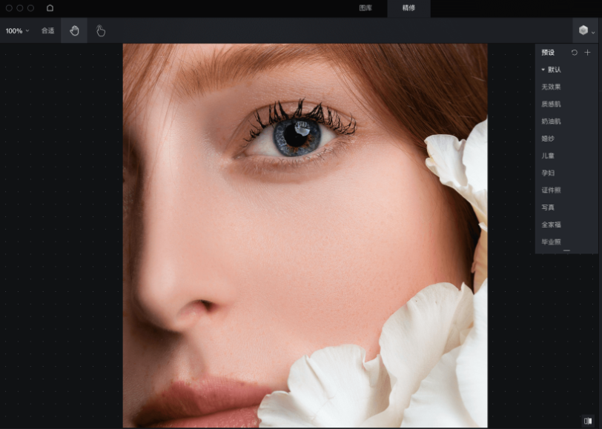Toggle the before/after compare view
This screenshot has width=602, height=429.
click(587, 420)
